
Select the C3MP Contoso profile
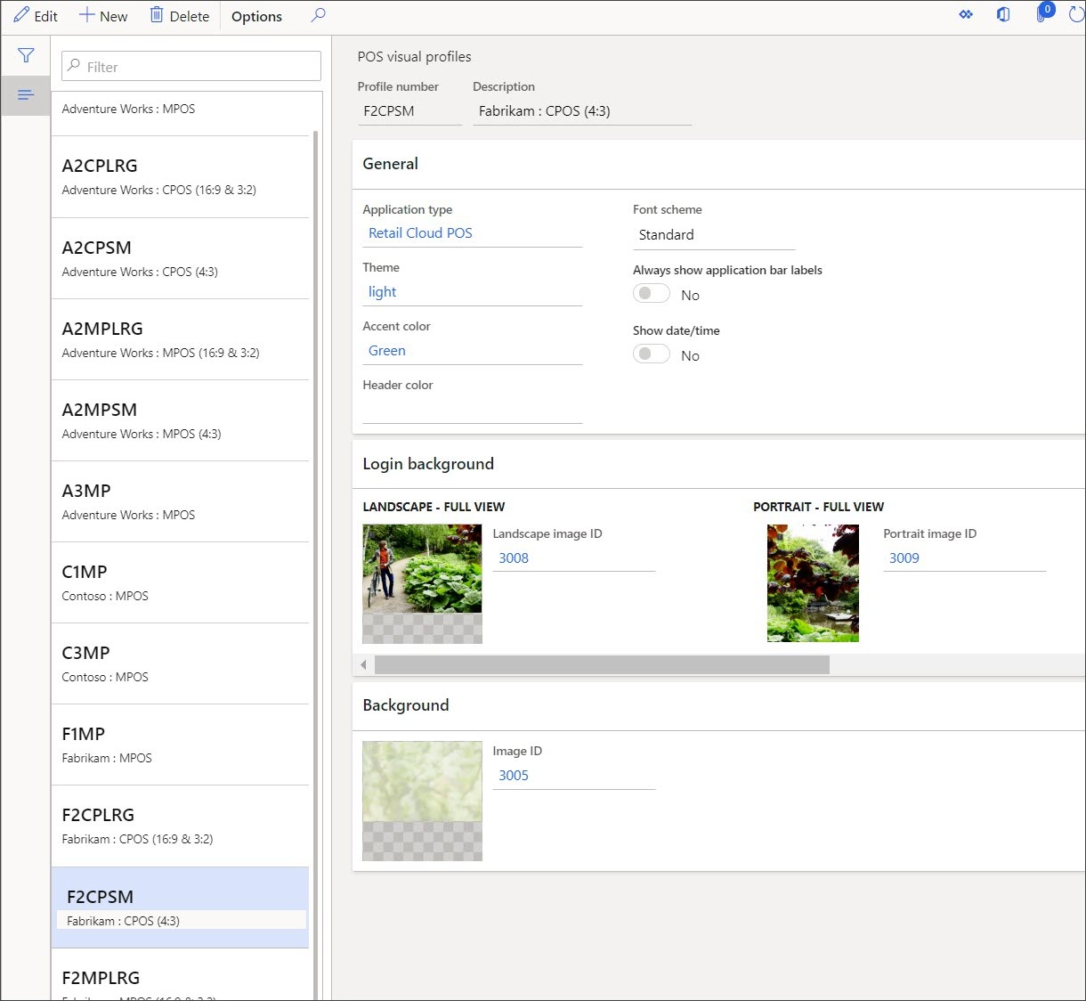click(x=180, y=663)
